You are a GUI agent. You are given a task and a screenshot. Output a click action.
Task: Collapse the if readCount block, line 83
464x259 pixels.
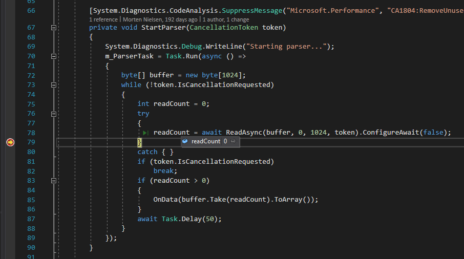[x=54, y=181]
